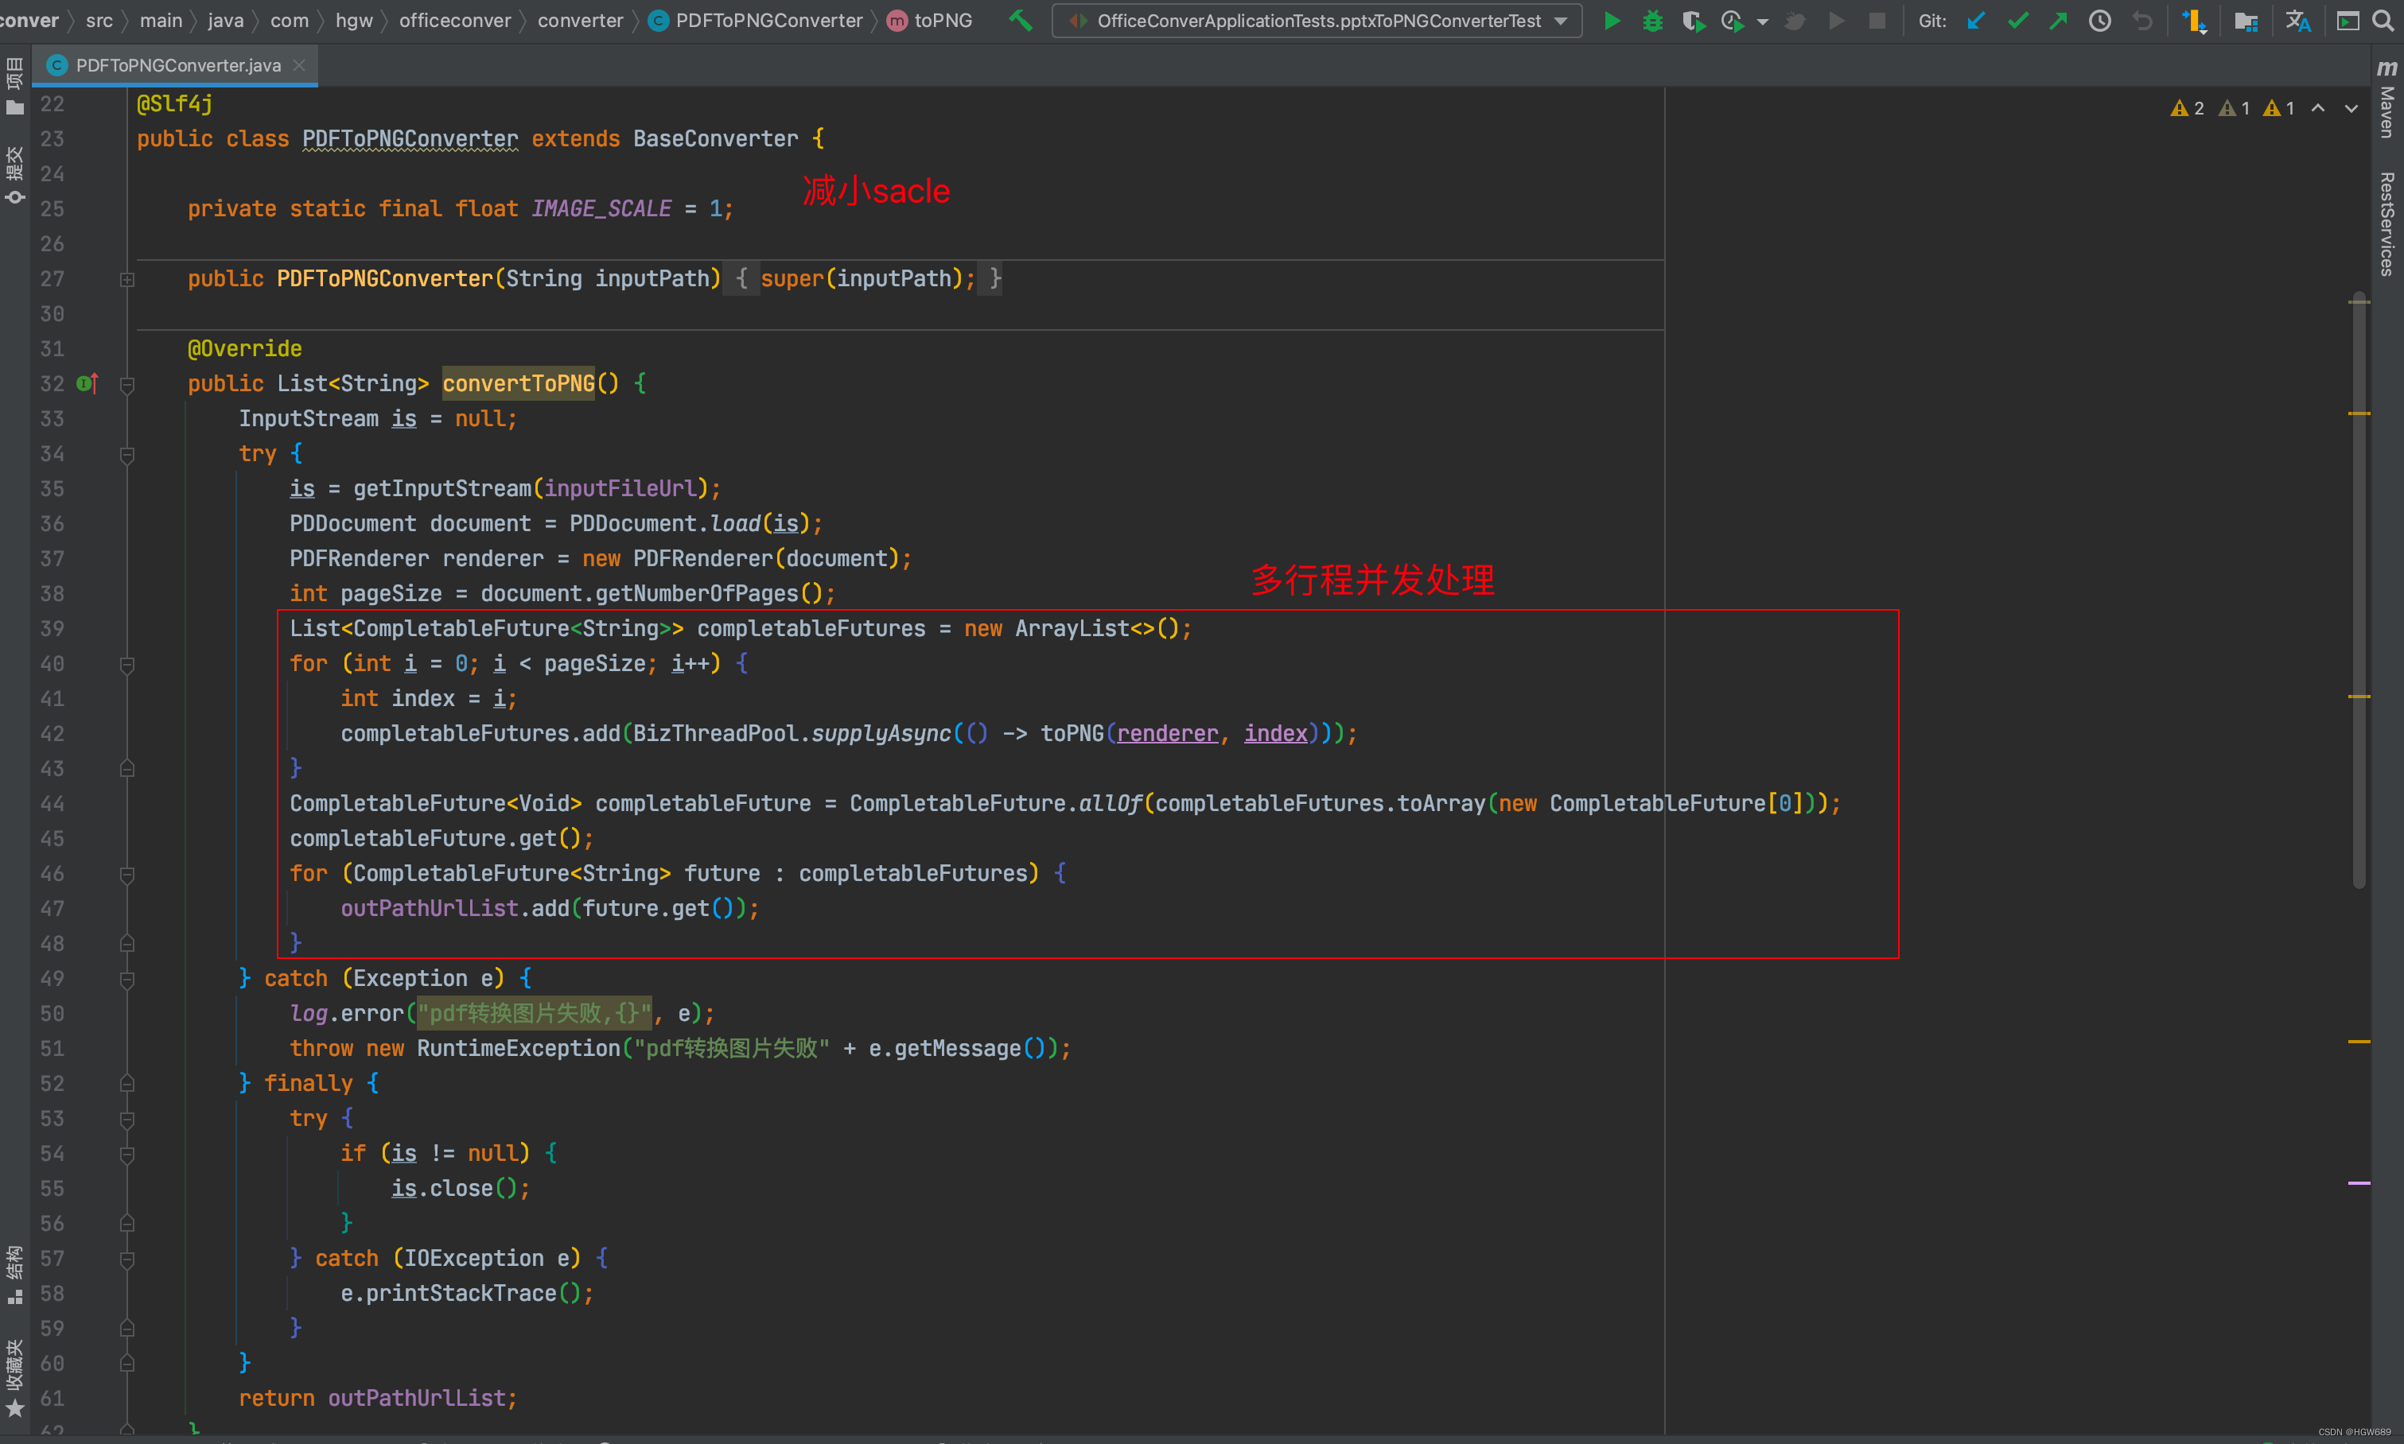This screenshot has height=1444, width=2404.
Task: Expand folded constructor on line 27
Action: coord(127,279)
